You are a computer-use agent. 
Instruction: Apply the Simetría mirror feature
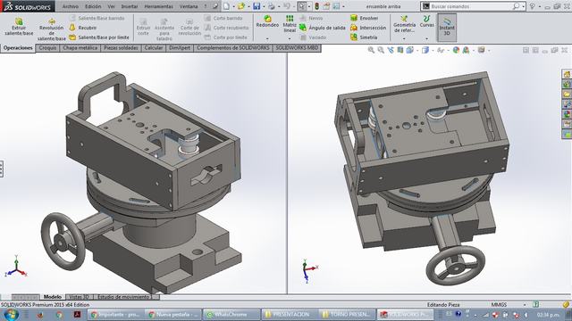[364, 37]
